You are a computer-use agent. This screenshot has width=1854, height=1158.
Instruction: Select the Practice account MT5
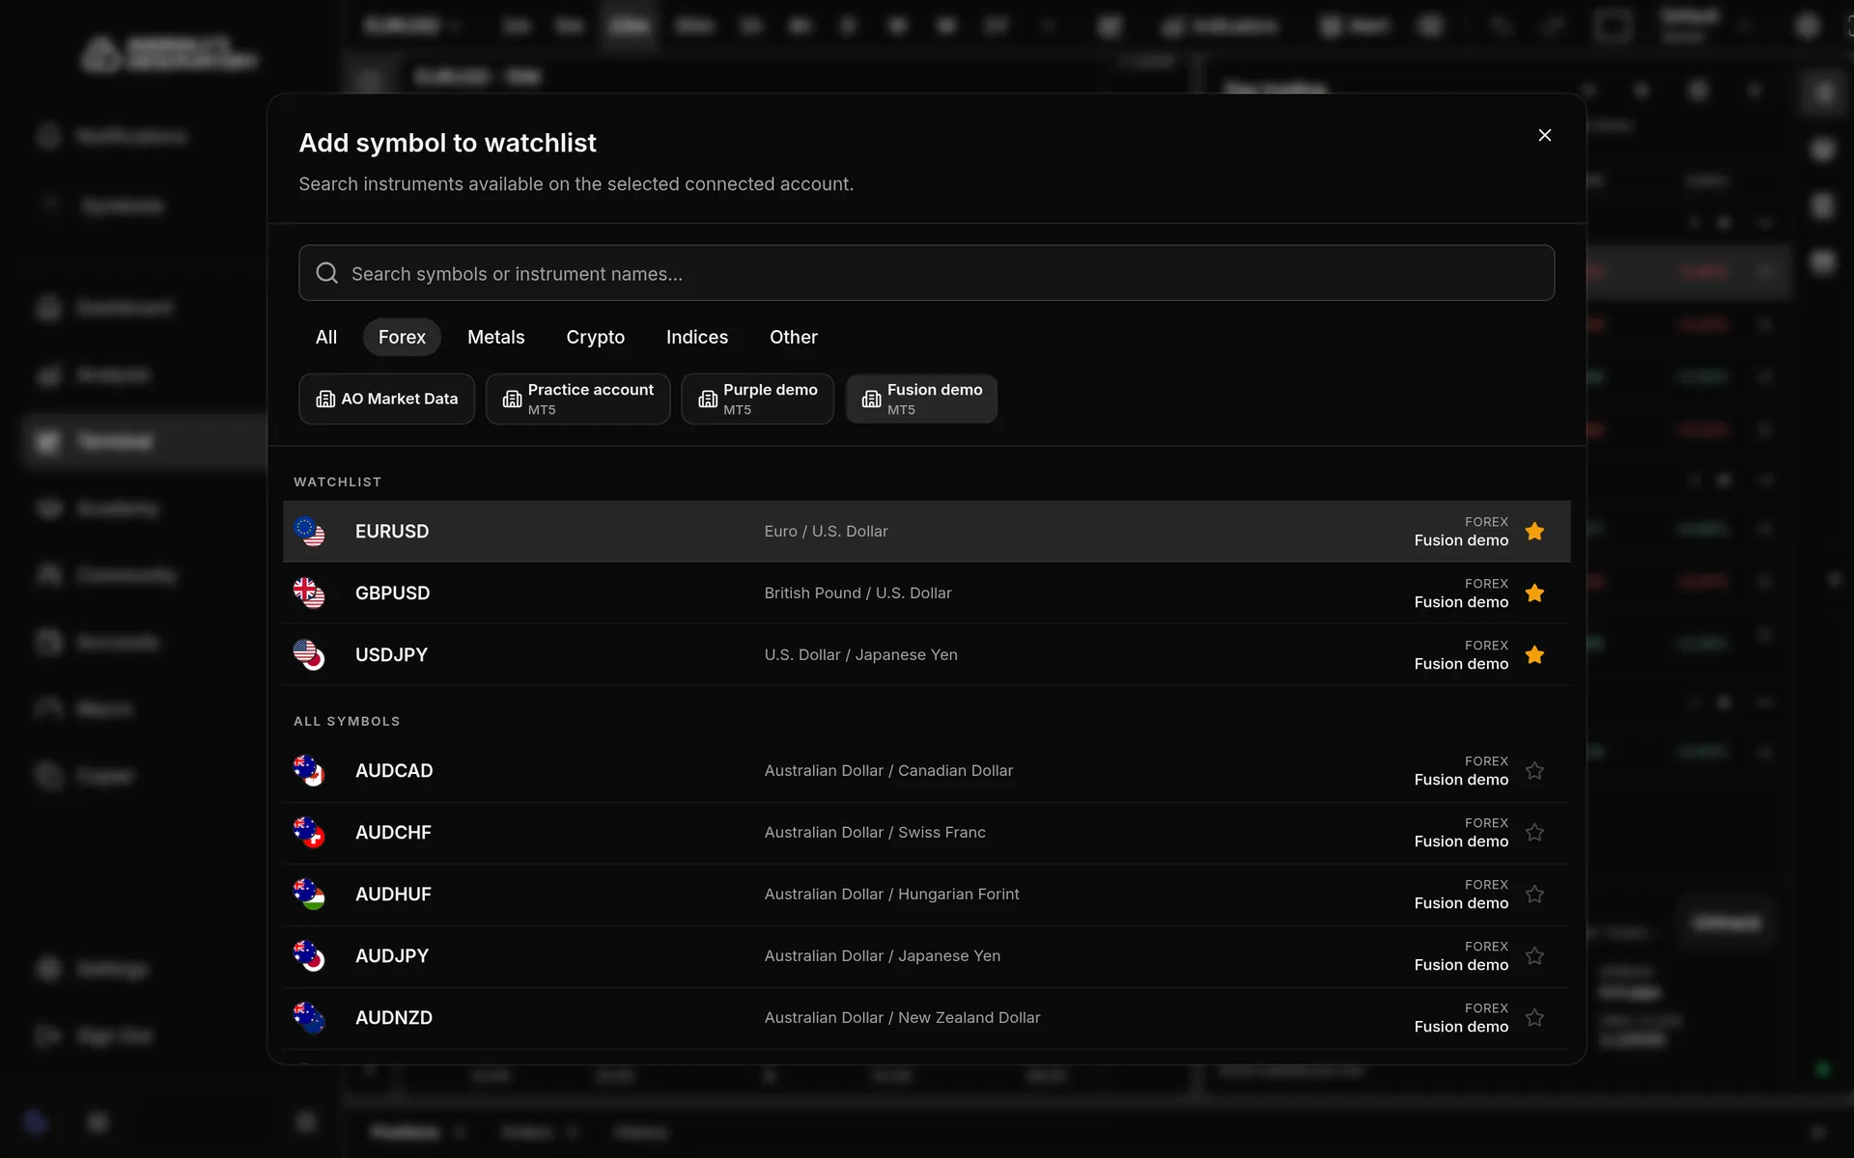[x=577, y=399]
